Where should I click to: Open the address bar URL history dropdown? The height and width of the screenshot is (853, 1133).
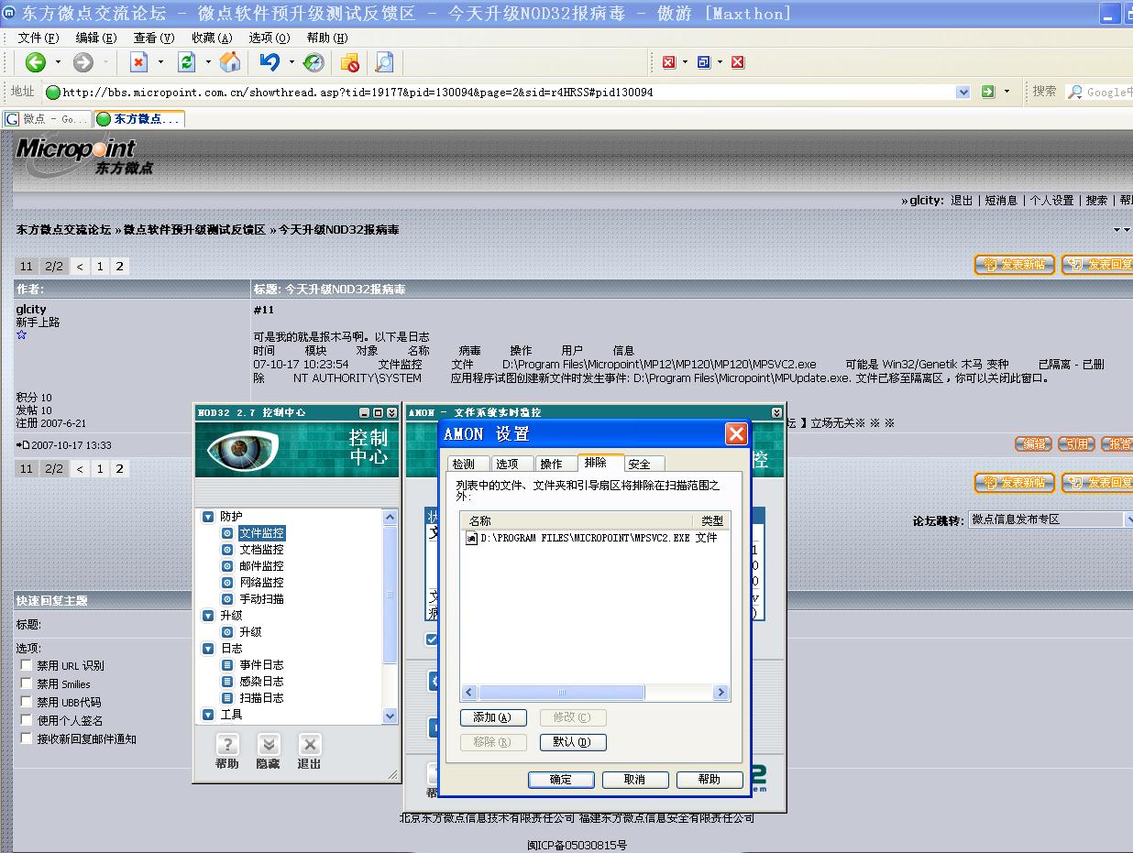(962, 92)
